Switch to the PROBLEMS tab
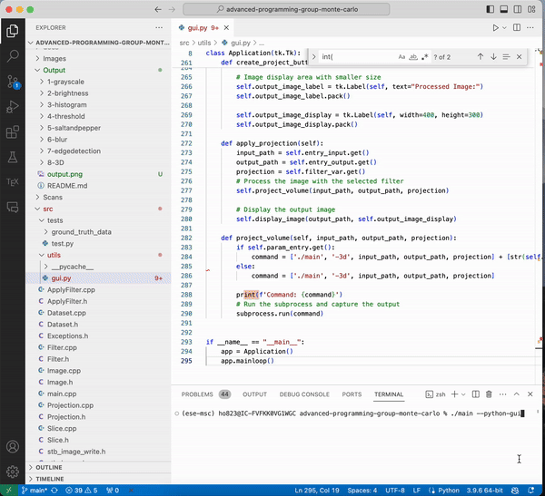The width and height of the screenshot is (545, 496). tap(197, 394)
